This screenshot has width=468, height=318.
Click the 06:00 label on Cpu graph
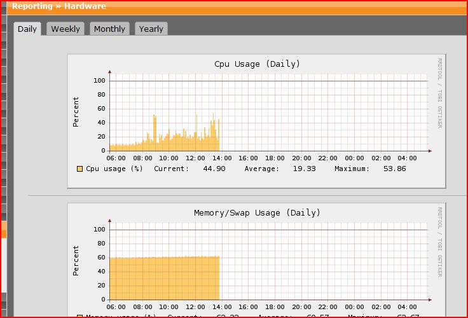tap(116, 158)
